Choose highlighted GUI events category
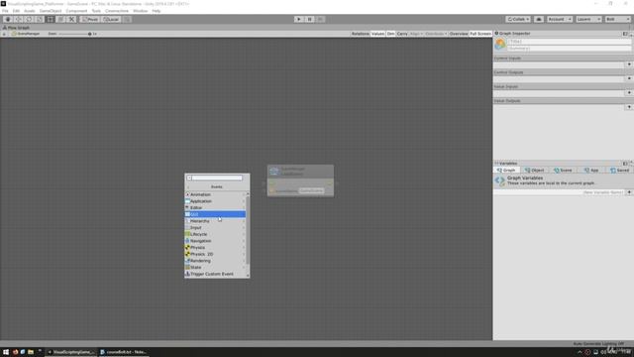634x357 pixels. (215, 214)
